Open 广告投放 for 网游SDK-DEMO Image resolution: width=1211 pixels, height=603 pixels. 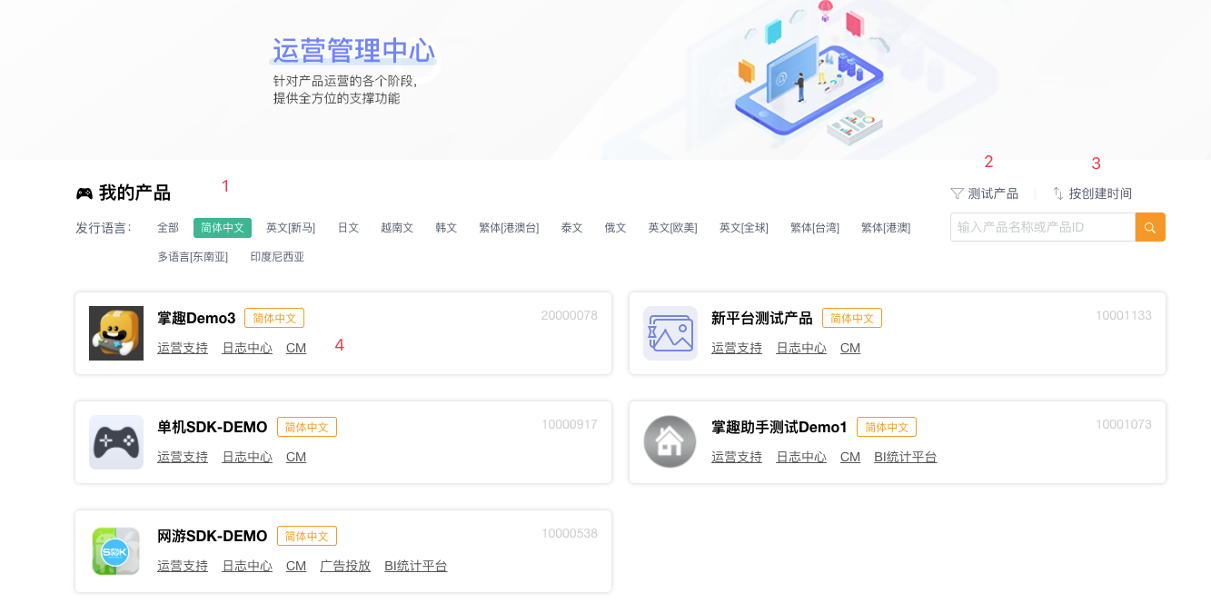click(x=345, y=566)
